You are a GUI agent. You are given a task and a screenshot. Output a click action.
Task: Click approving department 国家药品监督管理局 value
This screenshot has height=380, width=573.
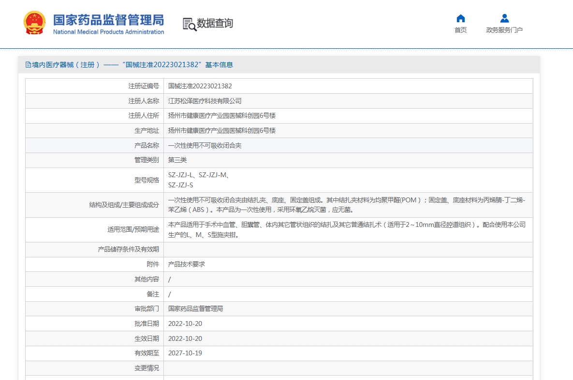click(x=195, y=309)
